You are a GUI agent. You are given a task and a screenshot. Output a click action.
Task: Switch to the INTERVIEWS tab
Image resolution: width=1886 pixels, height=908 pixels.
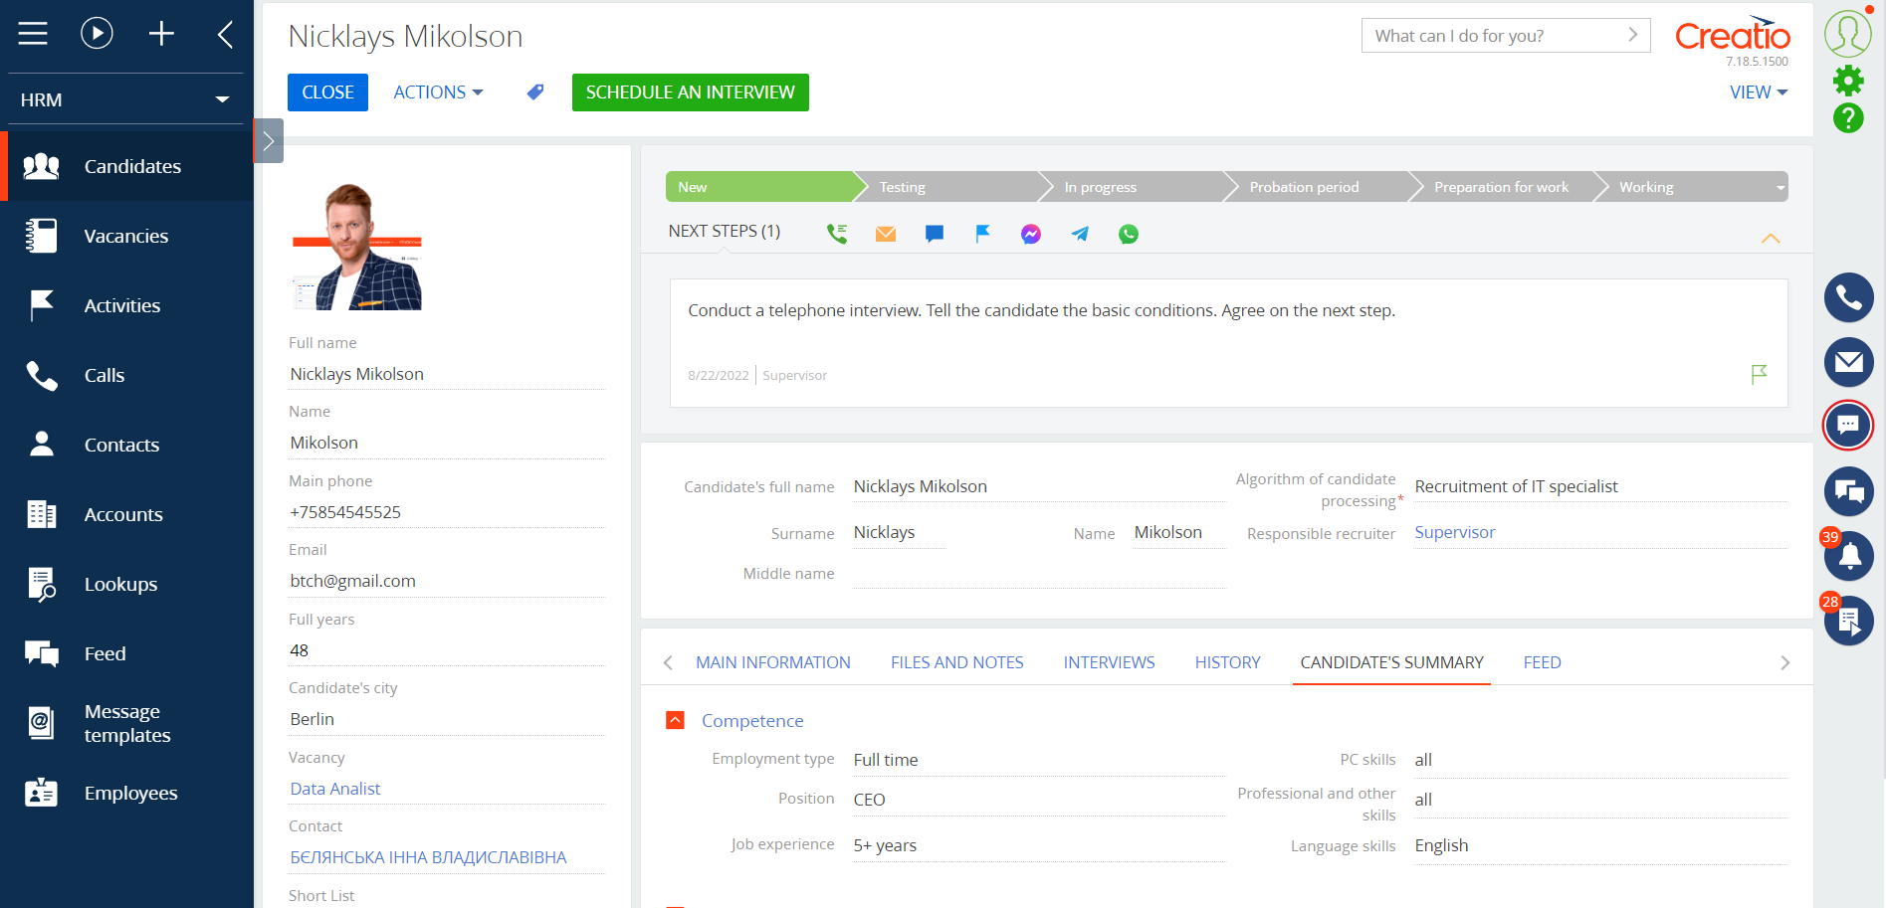[x=1109, y=661]
